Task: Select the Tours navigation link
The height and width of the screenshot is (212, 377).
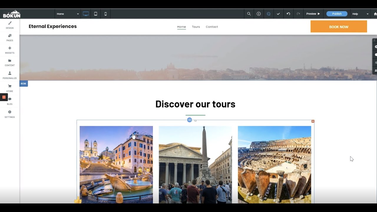Action: [x=196, y=27]
